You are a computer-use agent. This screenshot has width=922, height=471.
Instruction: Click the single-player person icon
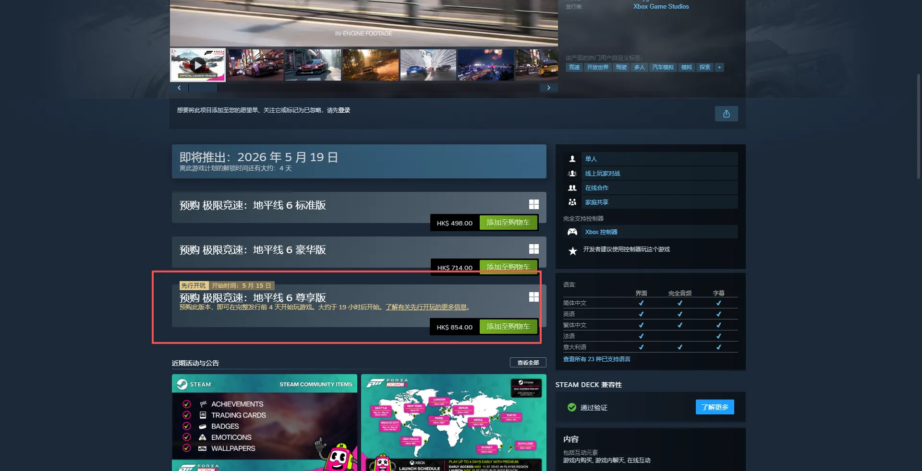572,159
